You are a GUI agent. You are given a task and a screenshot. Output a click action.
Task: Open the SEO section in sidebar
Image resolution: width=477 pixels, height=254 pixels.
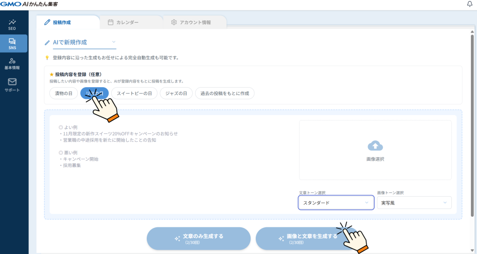(x=12, y=24)
